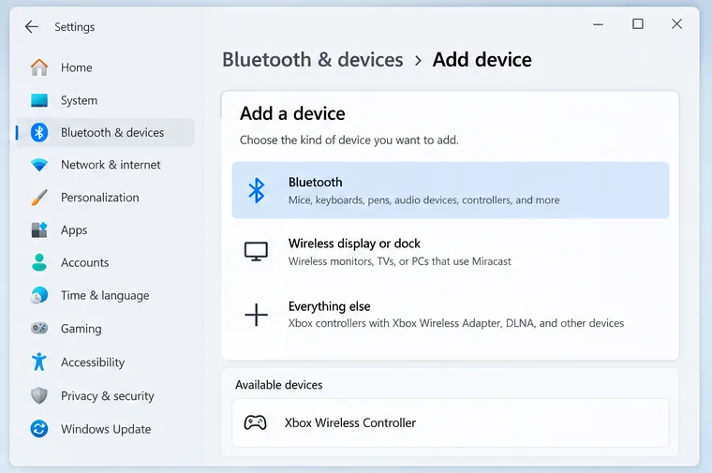Click the shield icon for Privacy & security
The image size is (712, 473).
point(39,396)
